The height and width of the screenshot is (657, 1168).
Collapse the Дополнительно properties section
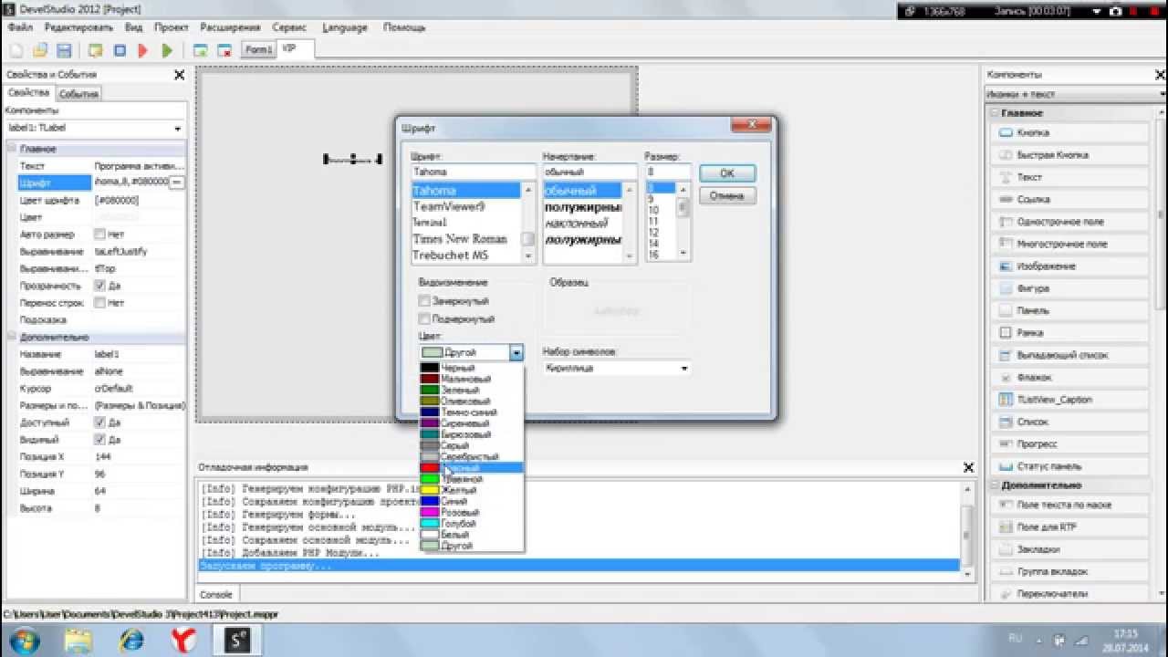[12, 337]
